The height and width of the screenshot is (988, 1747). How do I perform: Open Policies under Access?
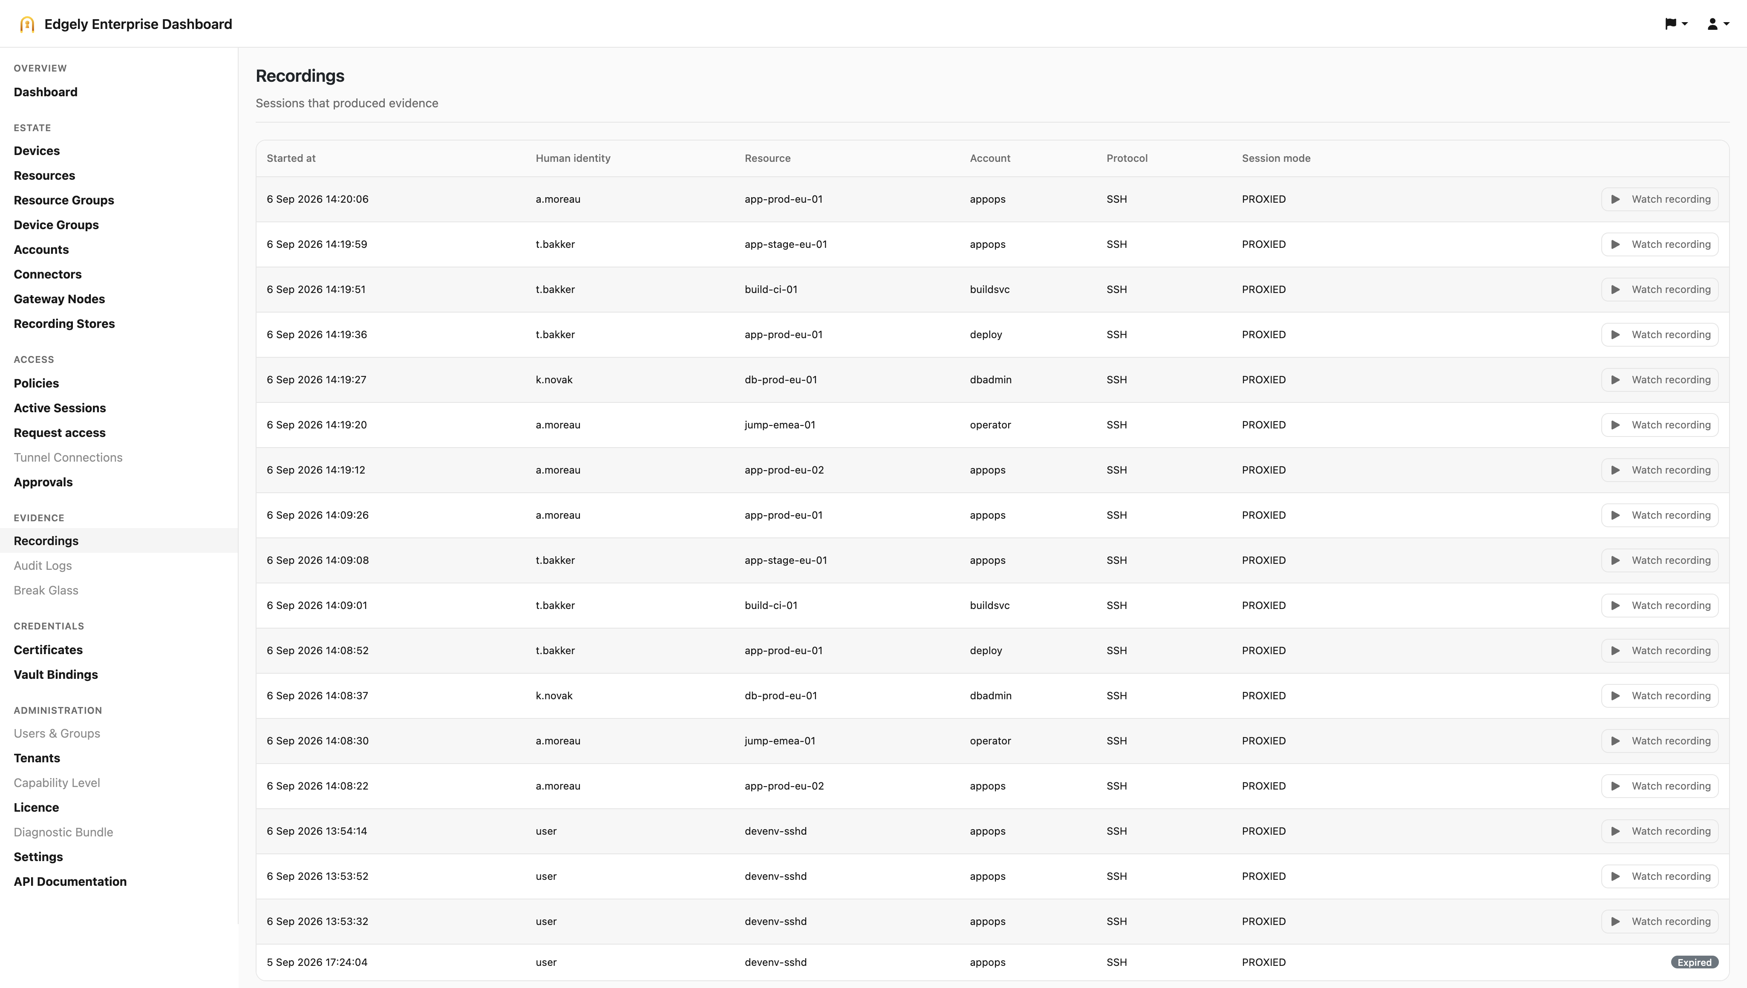[x=36, y=383]
